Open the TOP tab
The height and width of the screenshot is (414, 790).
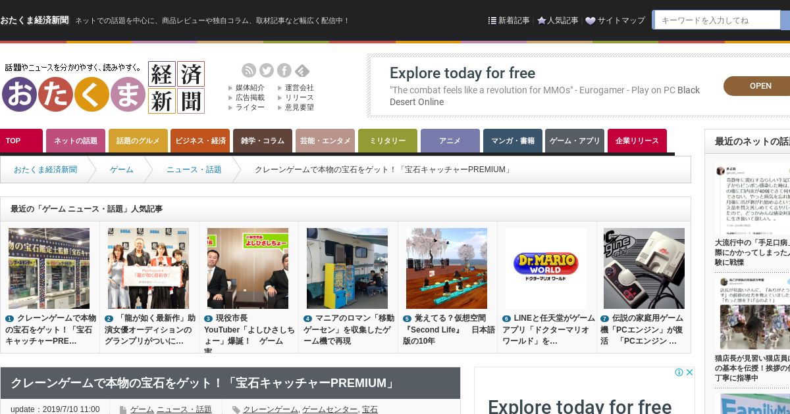pyautogui.click(x=21, y=141)
